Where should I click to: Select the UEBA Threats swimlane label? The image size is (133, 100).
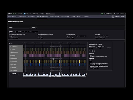pyautogui.click(x=16, y=67)
